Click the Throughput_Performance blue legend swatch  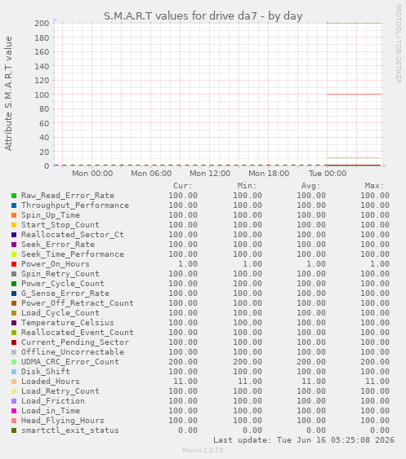coord(14,205)
